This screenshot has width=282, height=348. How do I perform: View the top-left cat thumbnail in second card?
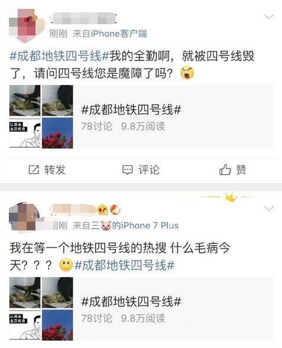25,292
